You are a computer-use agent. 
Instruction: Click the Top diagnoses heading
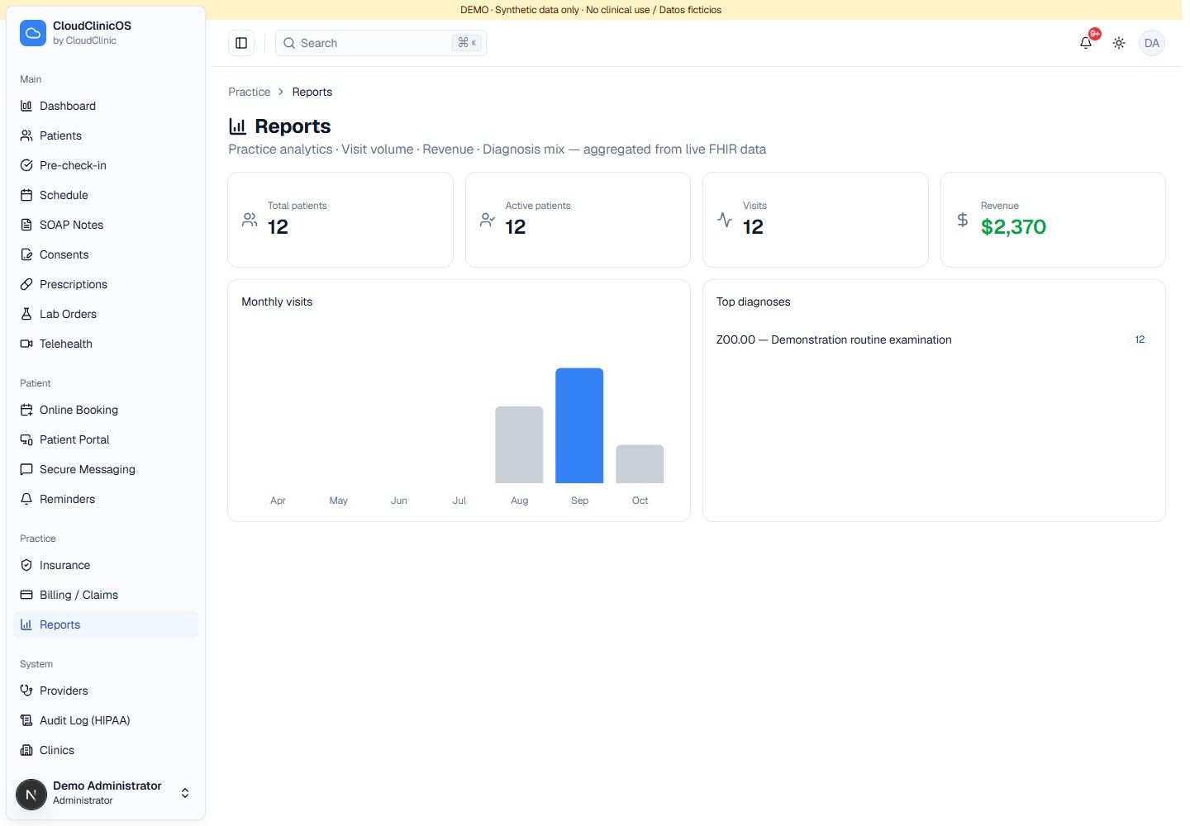tap(753, 301)
